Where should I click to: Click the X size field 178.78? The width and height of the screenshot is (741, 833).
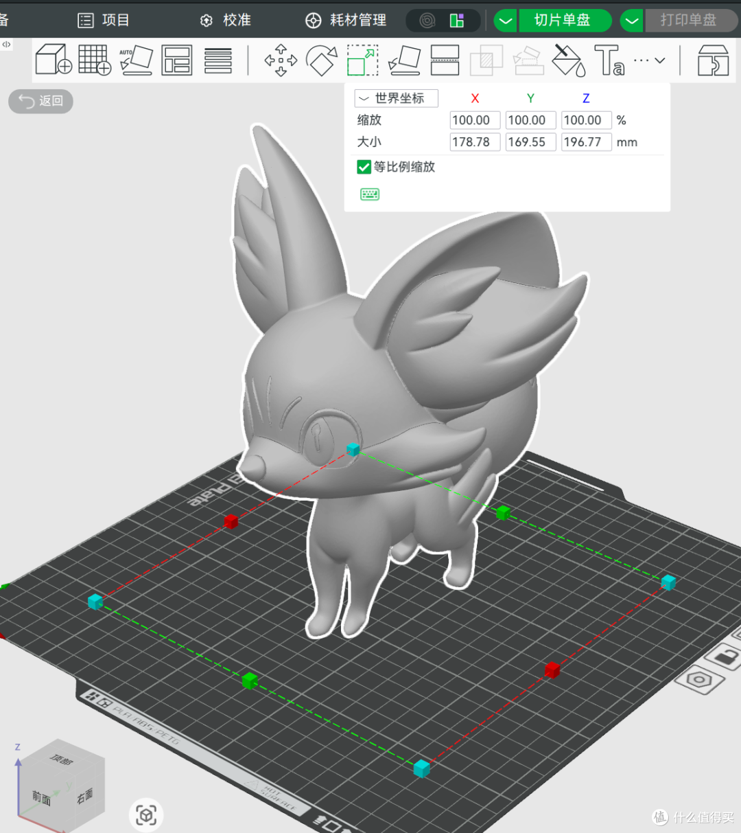[x=475, y=142]
